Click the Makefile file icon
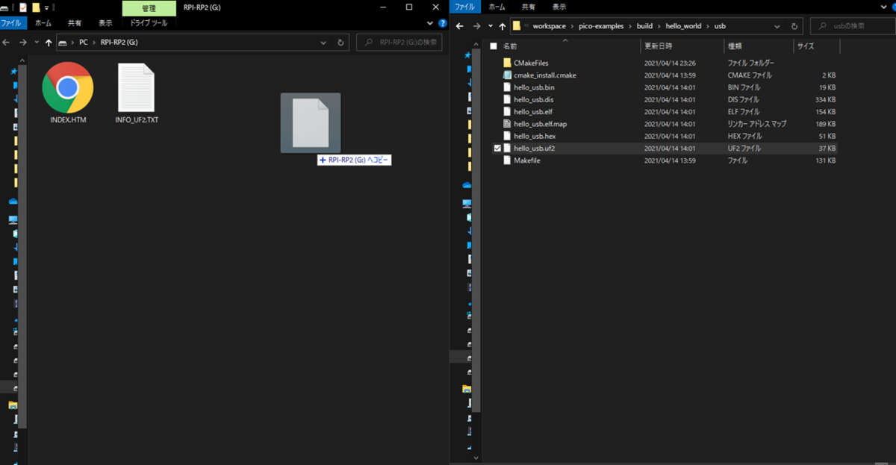The width and height of the screenshot is (896, 465). pos(507,160)
